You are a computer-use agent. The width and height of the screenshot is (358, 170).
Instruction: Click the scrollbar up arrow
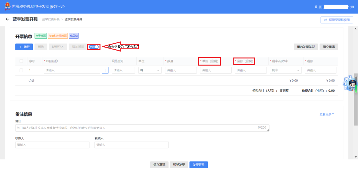tap(356, 29)
